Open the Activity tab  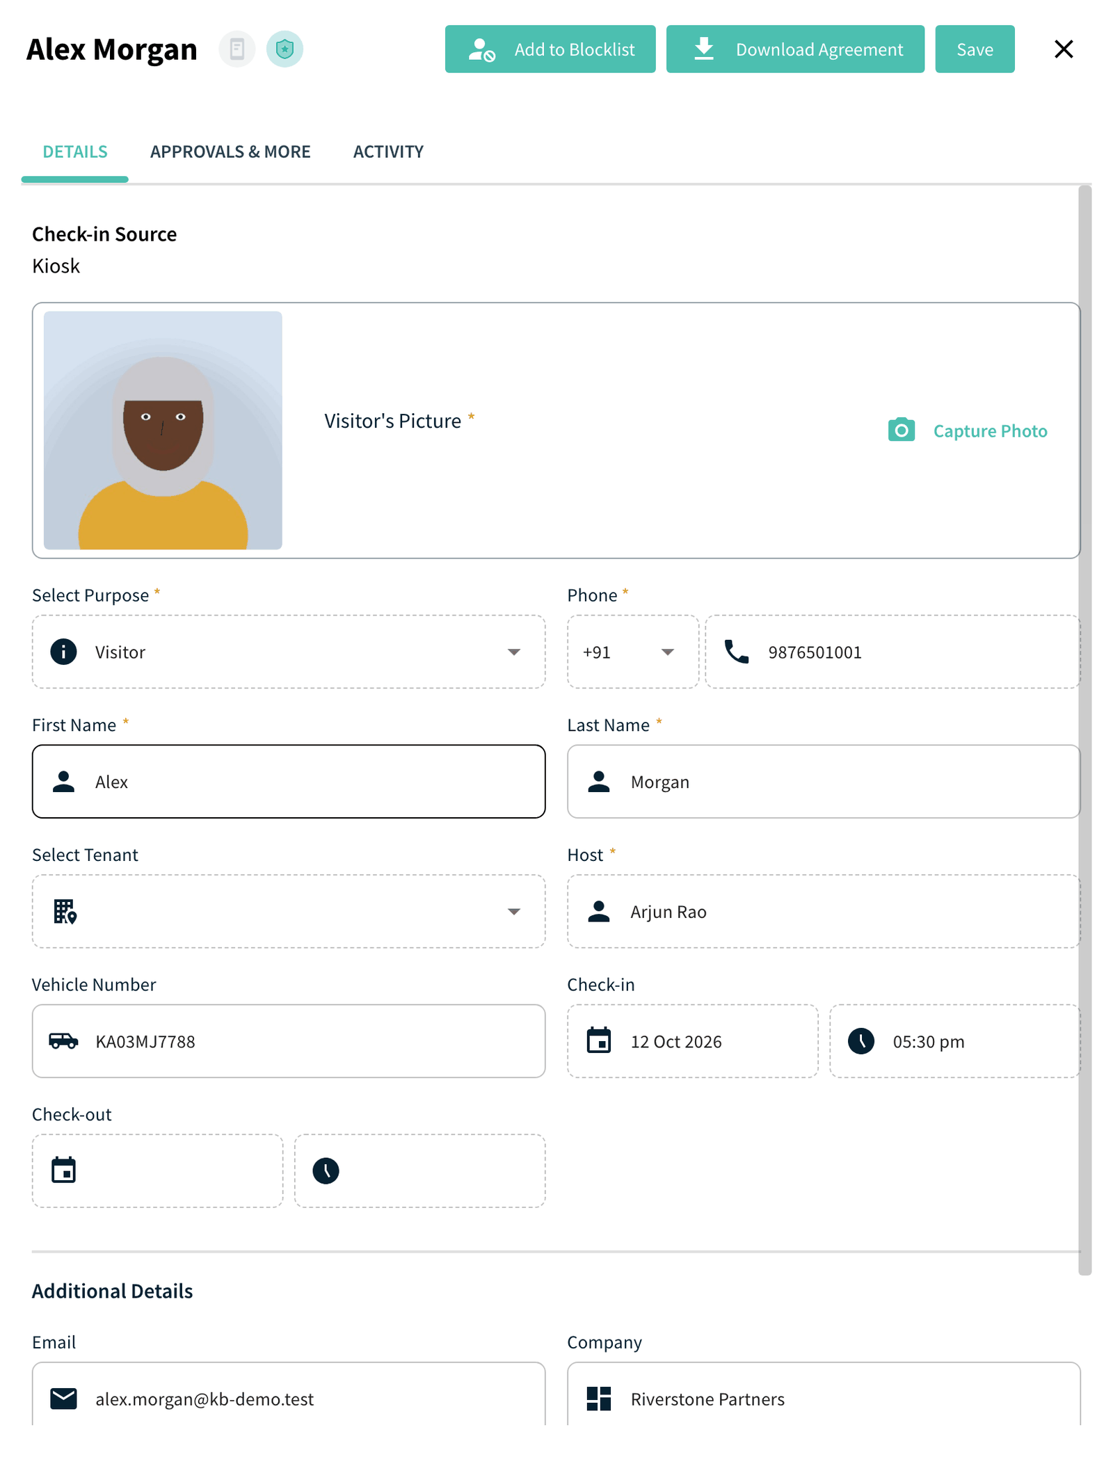388,152
